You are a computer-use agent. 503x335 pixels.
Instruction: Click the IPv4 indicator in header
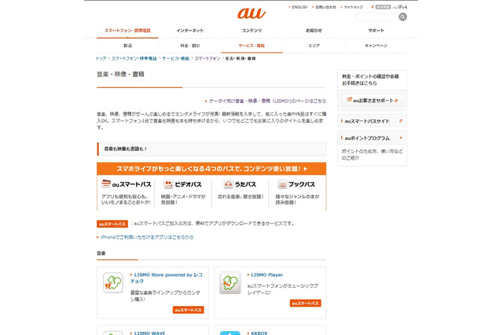[x=402, y=7]
